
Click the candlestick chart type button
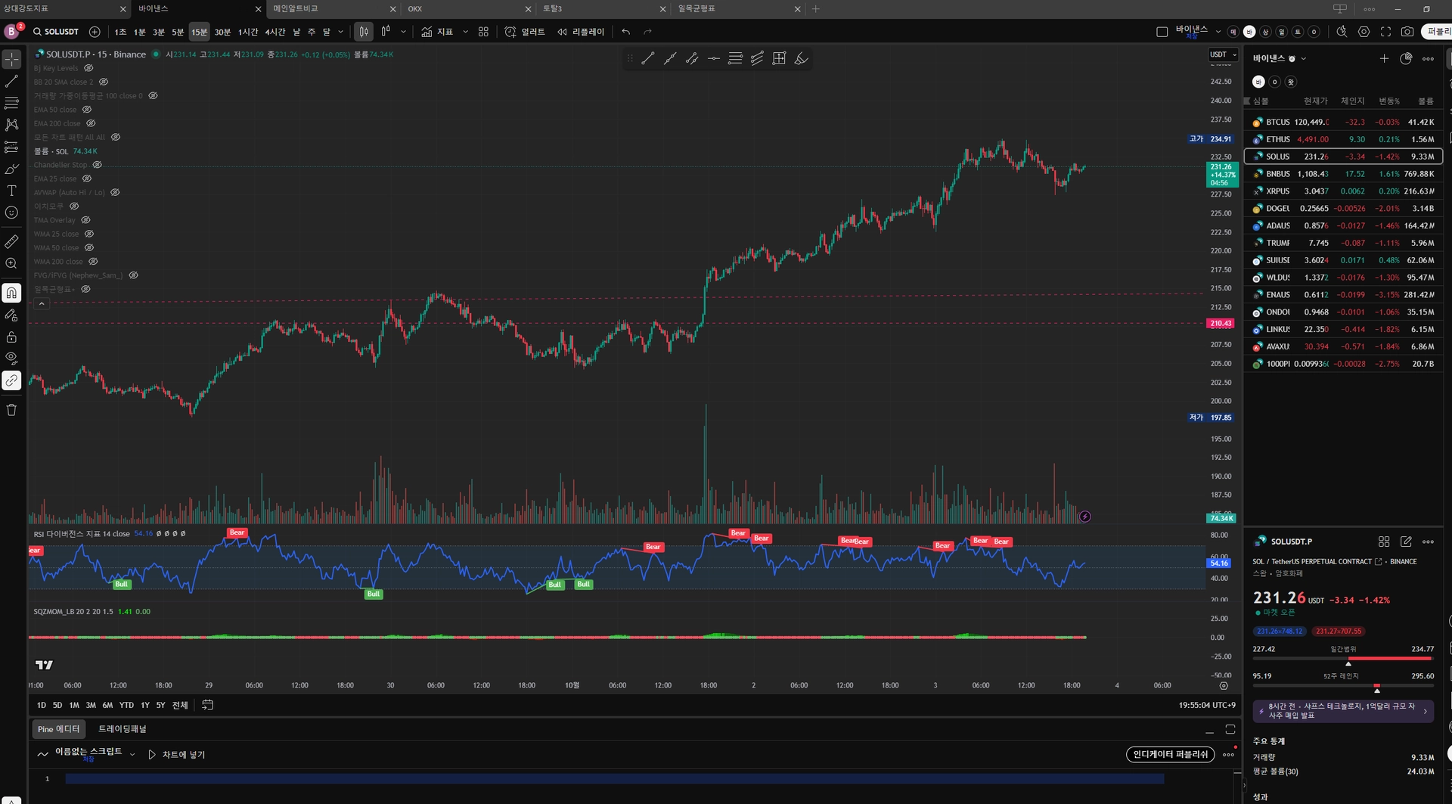pos(364,32)
